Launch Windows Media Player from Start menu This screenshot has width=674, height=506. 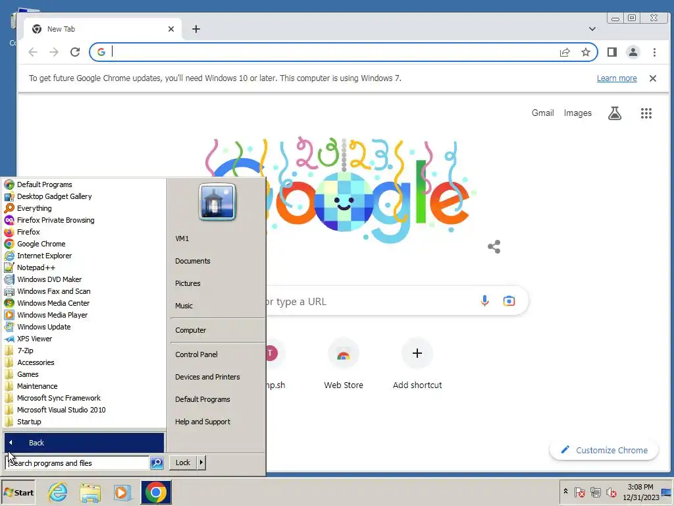click(53, 315)
